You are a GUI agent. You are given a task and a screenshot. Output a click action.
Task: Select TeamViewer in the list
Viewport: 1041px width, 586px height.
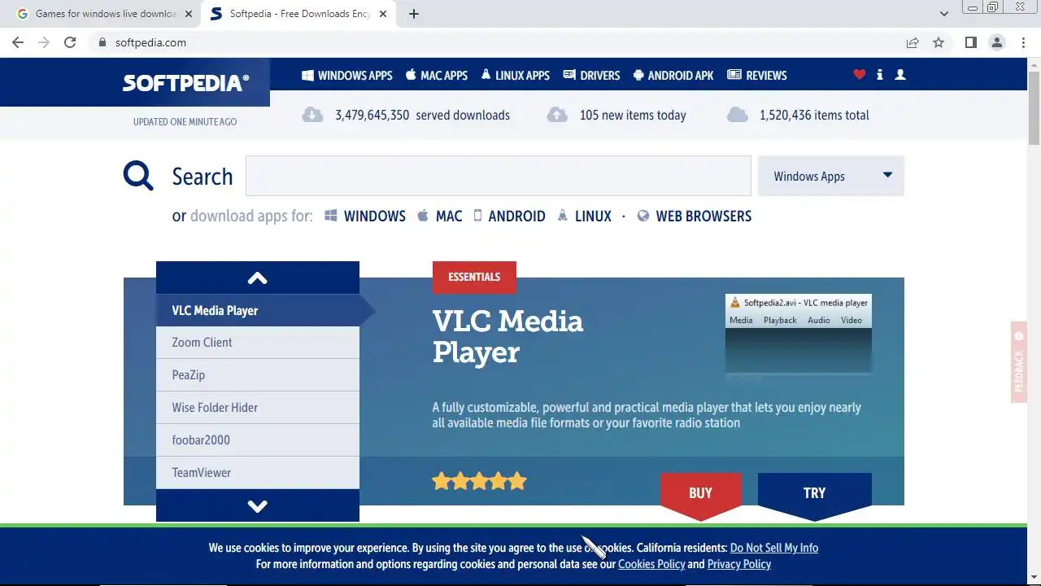pos(258,473)
